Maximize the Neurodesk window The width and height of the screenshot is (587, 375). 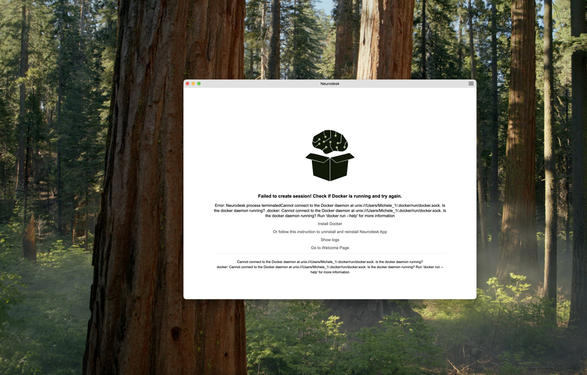coord(199,83)
